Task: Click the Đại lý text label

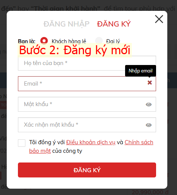Action: (113, 41)
